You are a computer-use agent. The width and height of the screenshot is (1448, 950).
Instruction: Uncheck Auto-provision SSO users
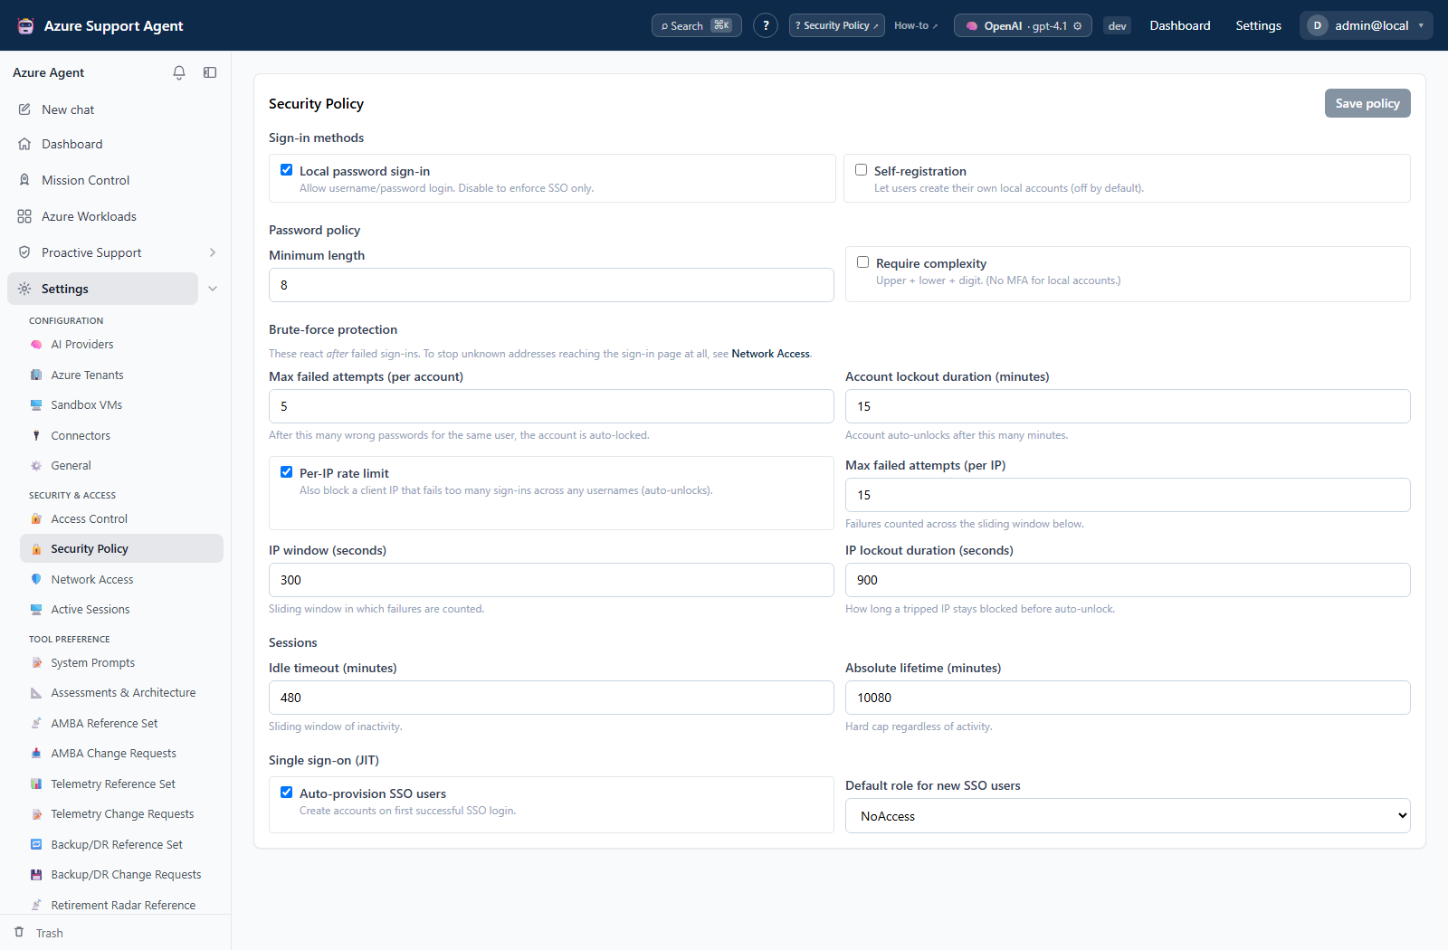click(x=286, y=793)
